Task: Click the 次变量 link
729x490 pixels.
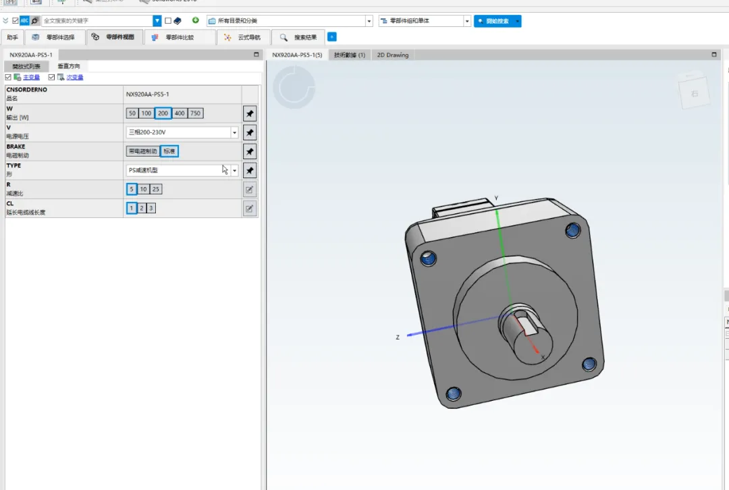Action: [x=75, y=77]
